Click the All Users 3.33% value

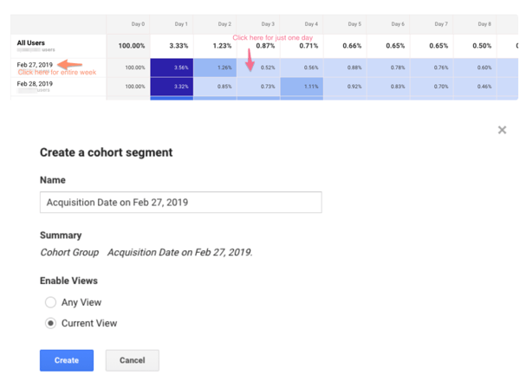pos(179,46)
